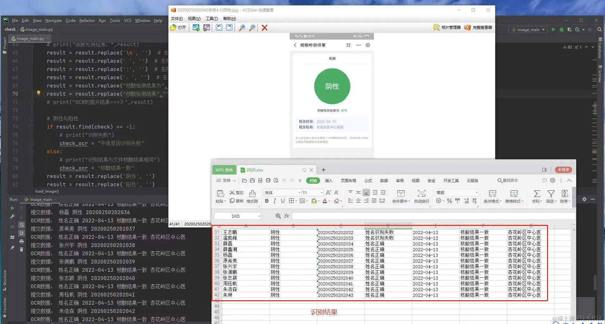Open ACDSee 工具(T) menu
The height and width of the screenshot is (324, 605).
[x=212, y=19]
